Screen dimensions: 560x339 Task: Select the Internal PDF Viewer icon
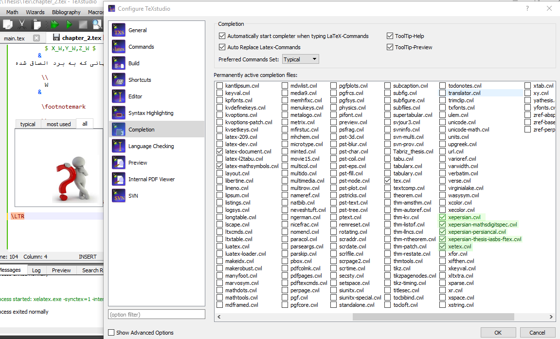click(119, 179)
